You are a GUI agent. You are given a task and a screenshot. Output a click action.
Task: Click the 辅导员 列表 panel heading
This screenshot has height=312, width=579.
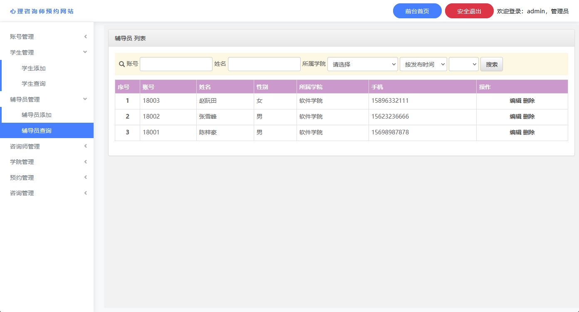130,38
